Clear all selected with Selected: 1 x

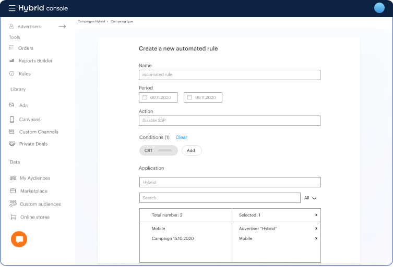point(316,215)
